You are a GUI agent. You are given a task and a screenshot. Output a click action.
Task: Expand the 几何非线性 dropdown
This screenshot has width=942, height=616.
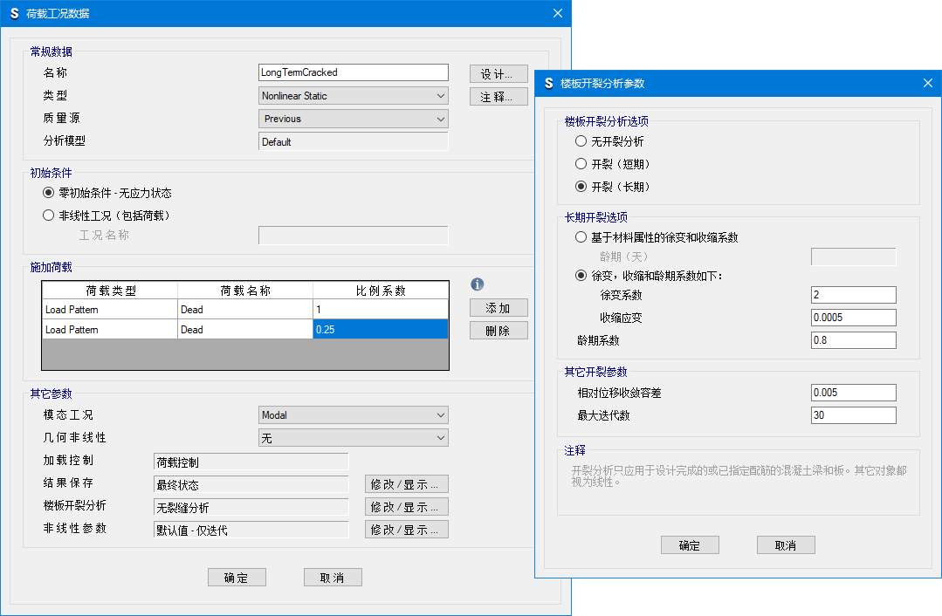(x=354, y=438)
